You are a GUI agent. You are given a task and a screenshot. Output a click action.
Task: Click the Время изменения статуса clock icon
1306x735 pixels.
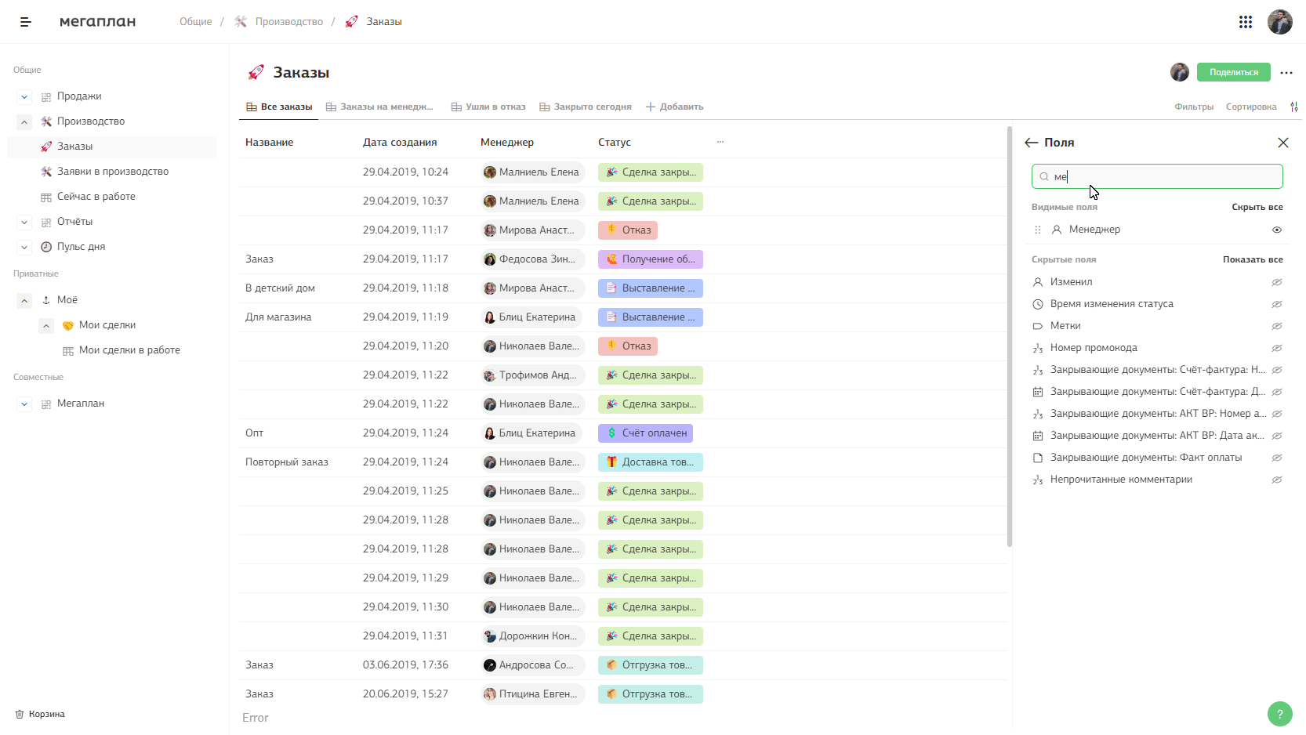[x=1038, y=304]
